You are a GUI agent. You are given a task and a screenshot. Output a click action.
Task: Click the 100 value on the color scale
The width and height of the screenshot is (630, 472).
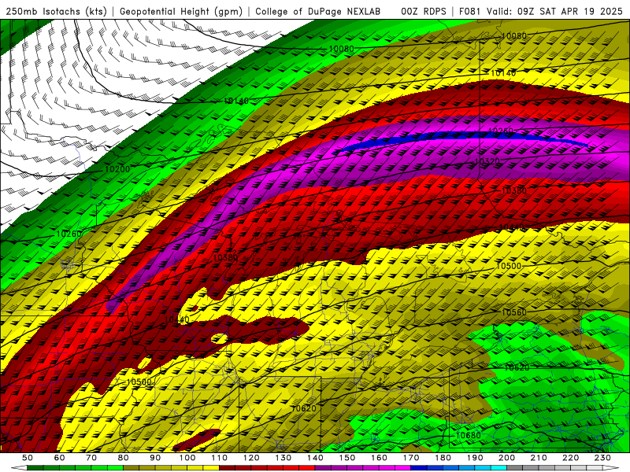(x=187, y=458)
